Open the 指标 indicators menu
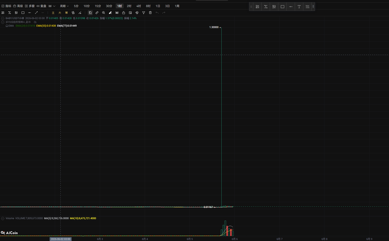Viewport: 389px width, 241px height. tap(6, 6)
